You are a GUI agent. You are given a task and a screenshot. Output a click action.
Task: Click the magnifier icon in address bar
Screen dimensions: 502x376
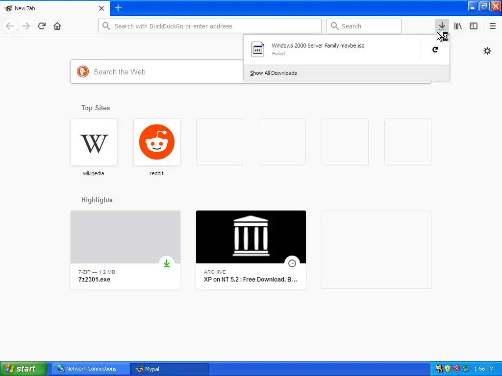[x=106, y=26]
